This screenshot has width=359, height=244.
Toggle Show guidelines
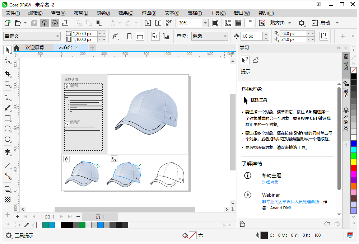pos(249,23)
